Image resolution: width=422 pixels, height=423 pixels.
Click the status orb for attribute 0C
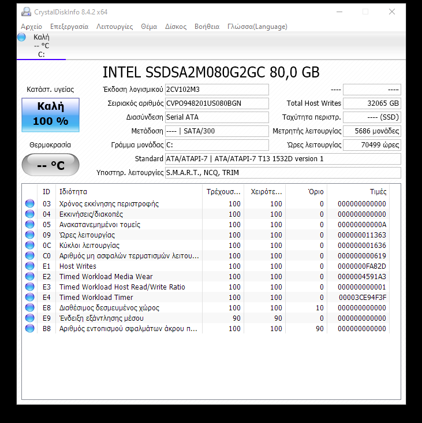pyautogui.click(x=30, y=245)
